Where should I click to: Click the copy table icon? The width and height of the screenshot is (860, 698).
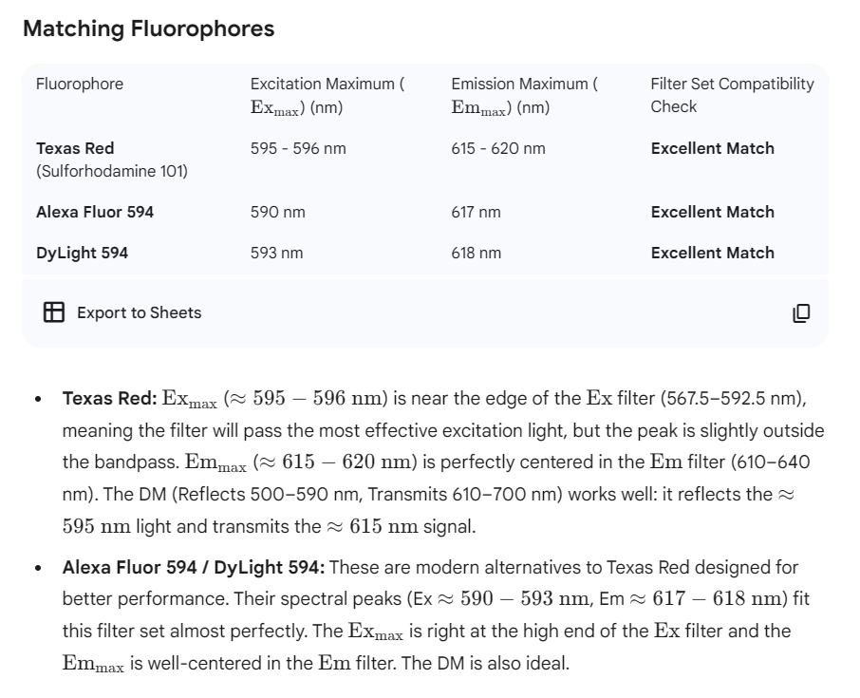pyautogui.click(x=801, y=312)
